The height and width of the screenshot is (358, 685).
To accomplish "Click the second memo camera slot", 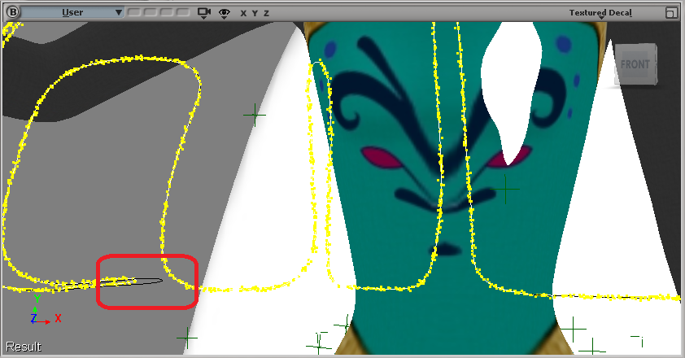I will (151, 12).
